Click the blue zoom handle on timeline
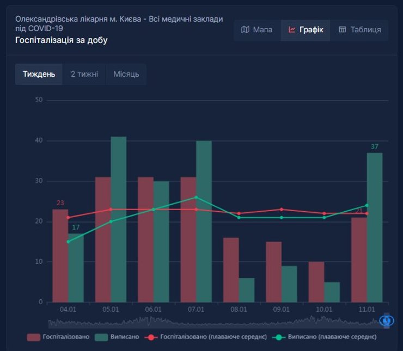 coord(387,321)
